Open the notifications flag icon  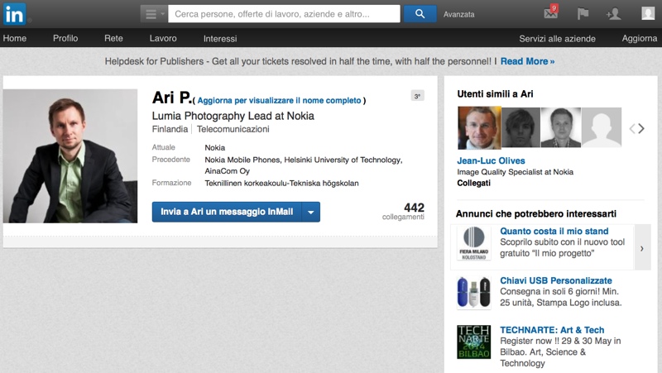pyautogui.click(x=583, y=14)
